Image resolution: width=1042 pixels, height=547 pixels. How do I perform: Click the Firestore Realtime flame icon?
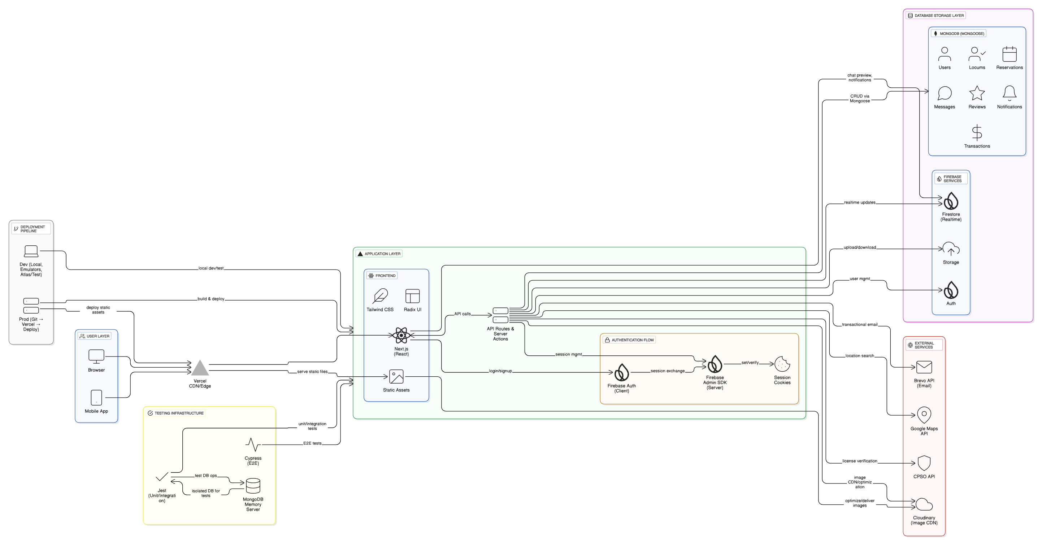pos(951,201)
